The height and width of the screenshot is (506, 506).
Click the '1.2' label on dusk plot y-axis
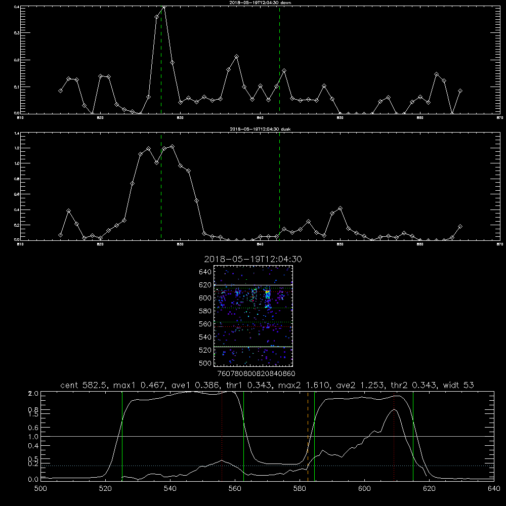pyautogui.click(x=17, y=148)
